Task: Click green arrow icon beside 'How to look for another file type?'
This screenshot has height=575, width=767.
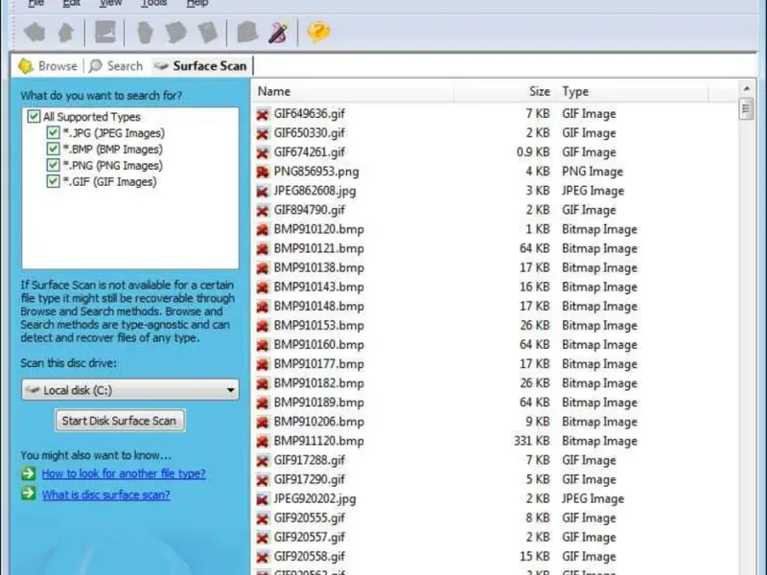Action: tap(29, 473)
